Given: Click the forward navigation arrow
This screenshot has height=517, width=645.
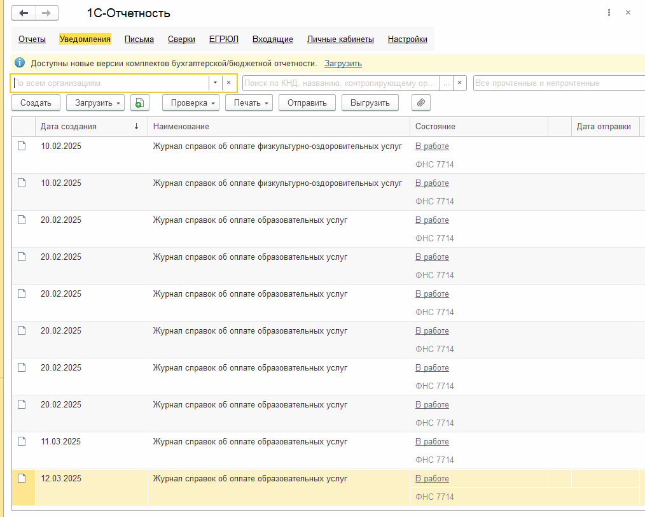Looking at the screenshot, I should click(46, 13).
